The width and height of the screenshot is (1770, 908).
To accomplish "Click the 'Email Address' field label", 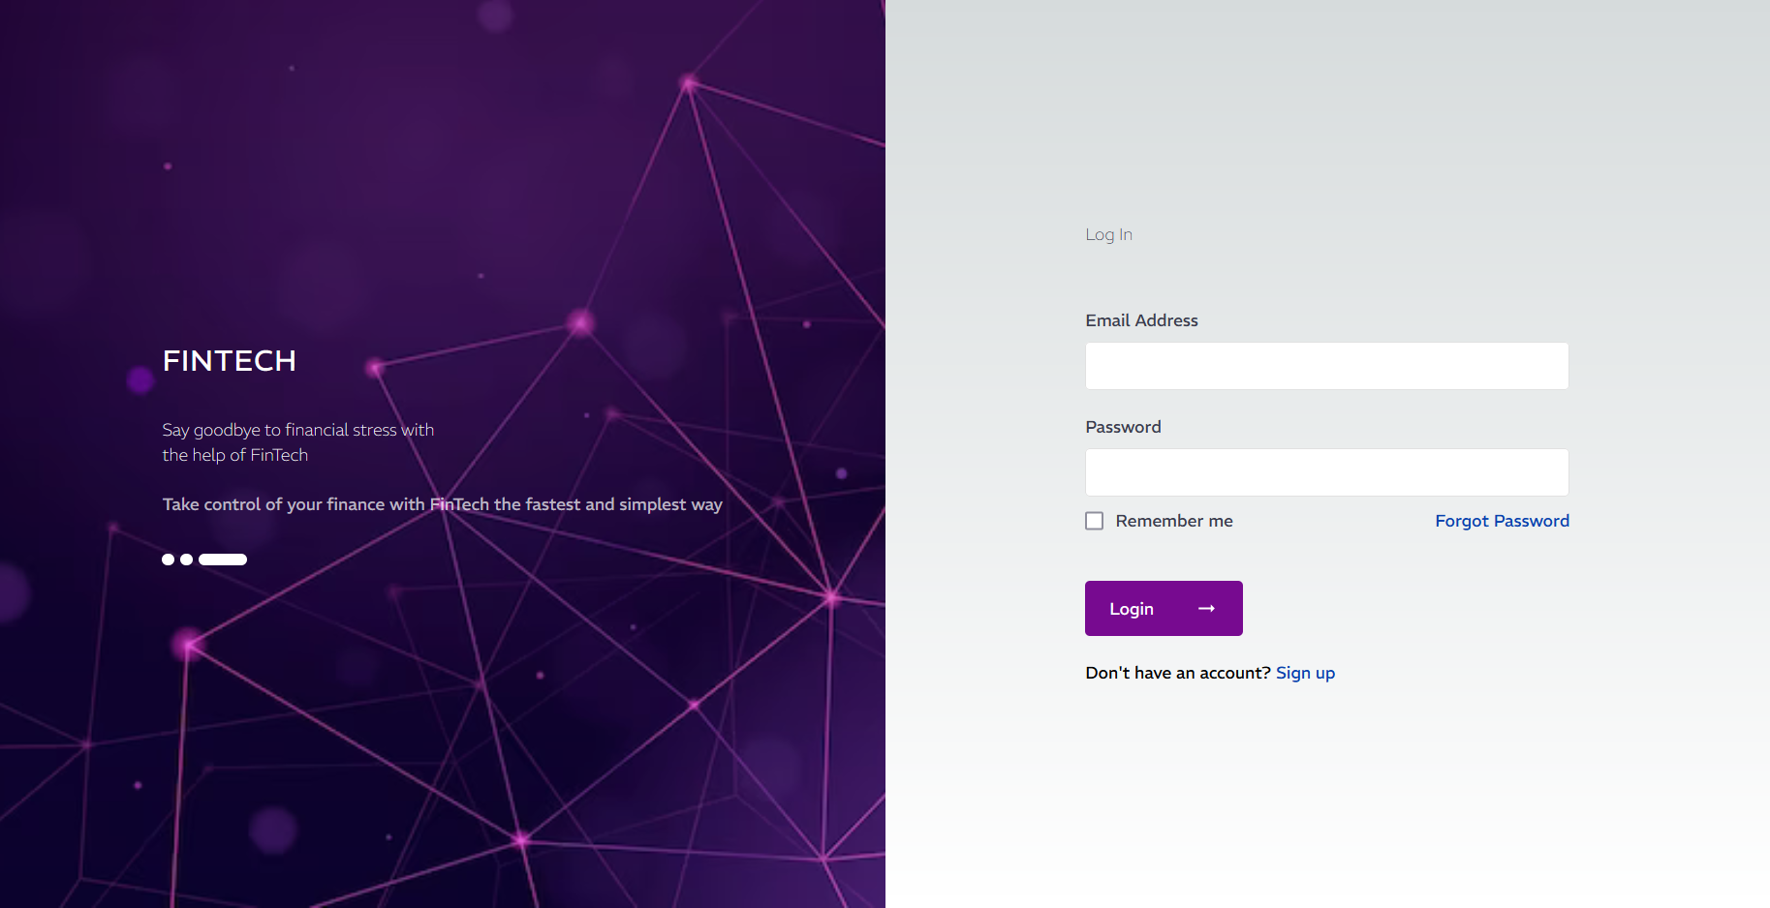I will pyautogui.click(x=1141, y=320).
